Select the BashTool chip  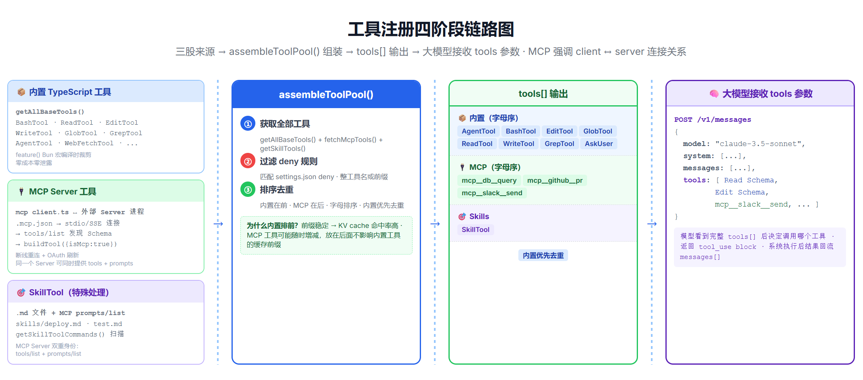pyautogui.click(x=521, y=131)
